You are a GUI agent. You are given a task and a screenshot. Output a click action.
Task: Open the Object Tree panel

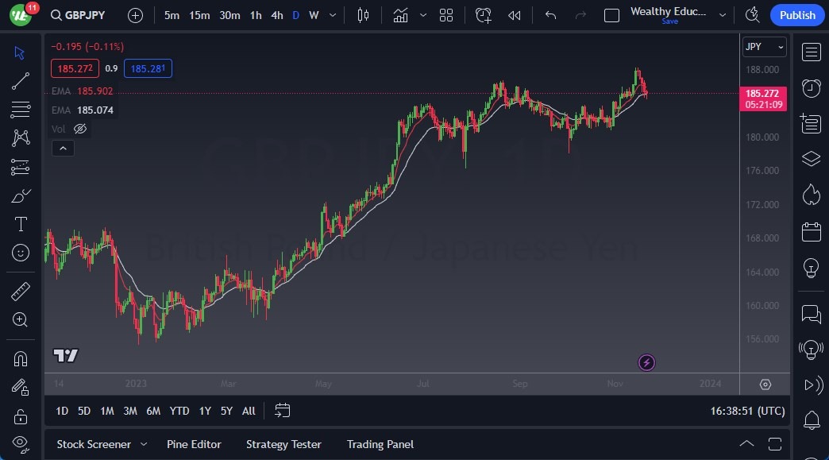pos(811,158)
